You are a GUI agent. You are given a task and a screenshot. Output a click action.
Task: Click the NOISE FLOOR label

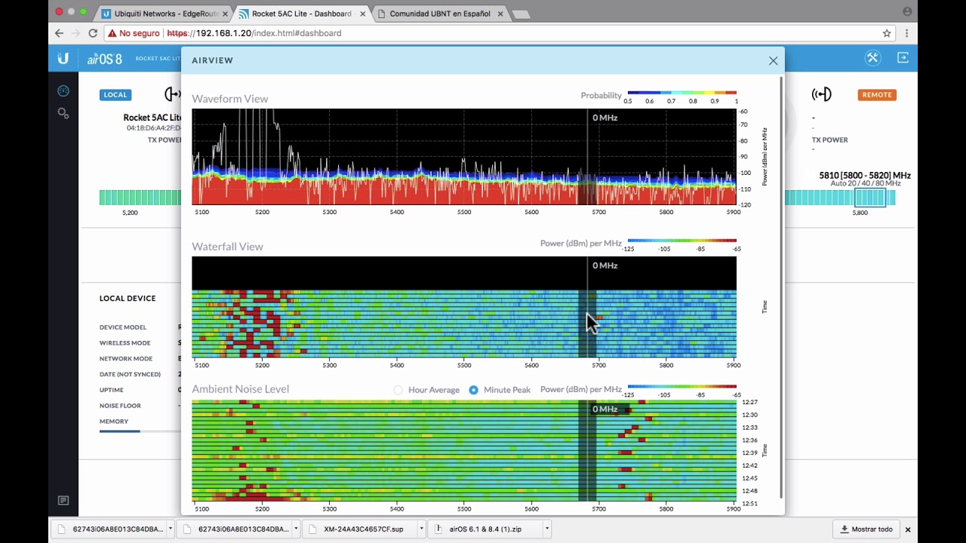120,406
